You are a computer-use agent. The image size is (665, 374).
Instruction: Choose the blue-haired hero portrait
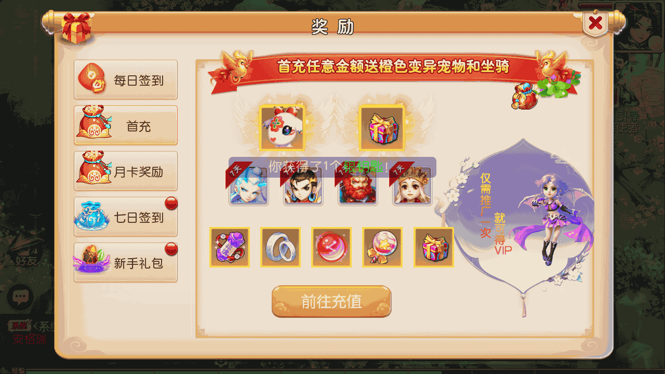tap(249, 186)
